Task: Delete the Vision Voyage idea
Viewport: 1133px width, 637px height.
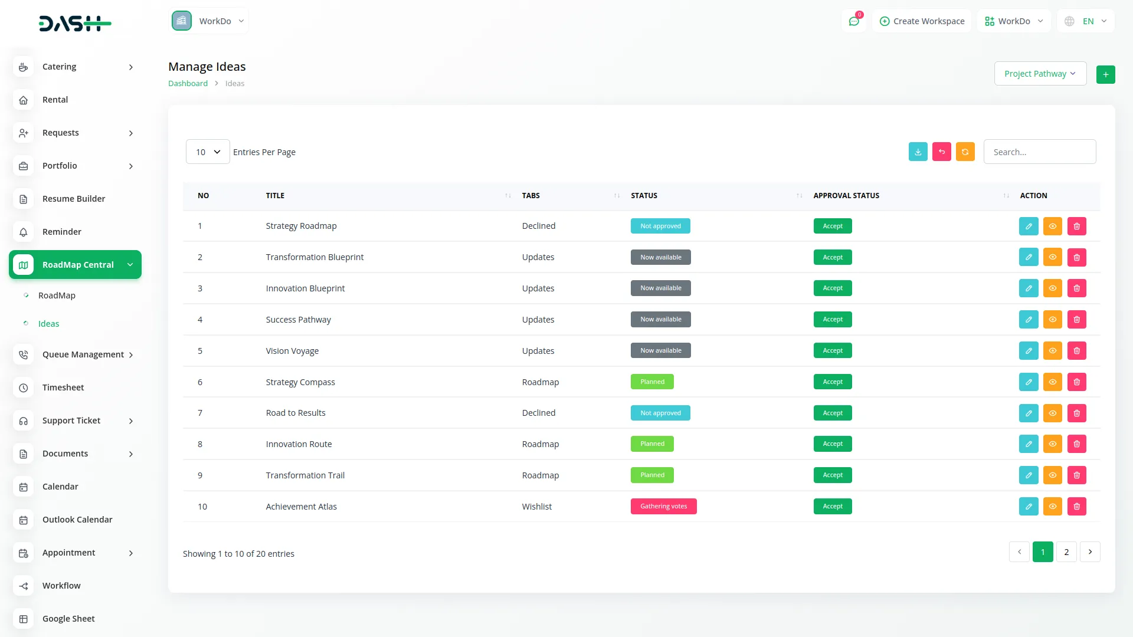Action: (1077, 350)
